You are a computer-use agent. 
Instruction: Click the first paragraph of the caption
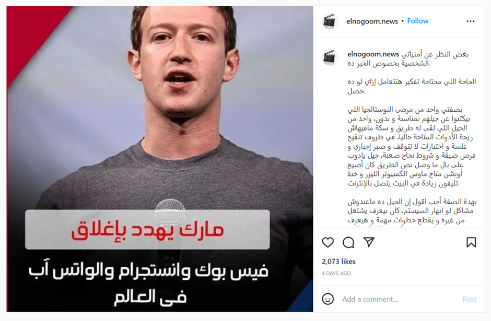point(408,59)
